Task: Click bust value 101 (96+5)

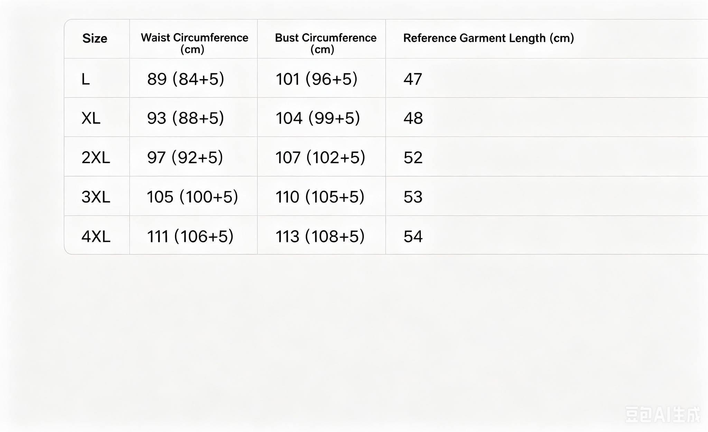Action: click(x=316, y=79)
